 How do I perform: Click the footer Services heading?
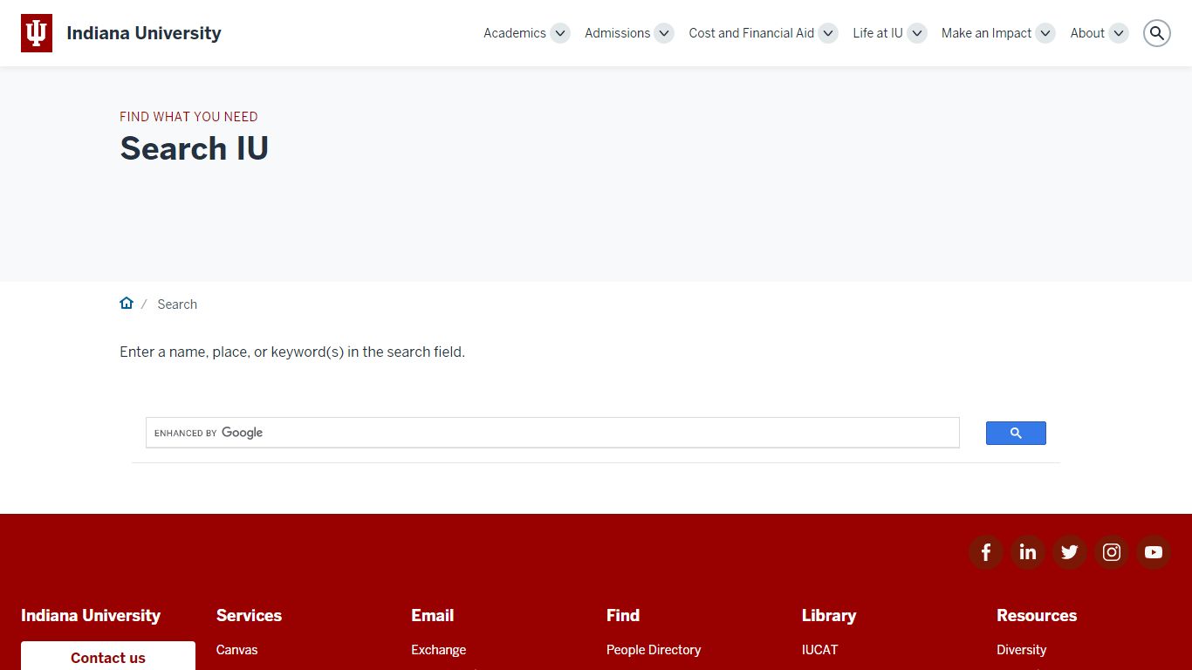coord(249,615)
